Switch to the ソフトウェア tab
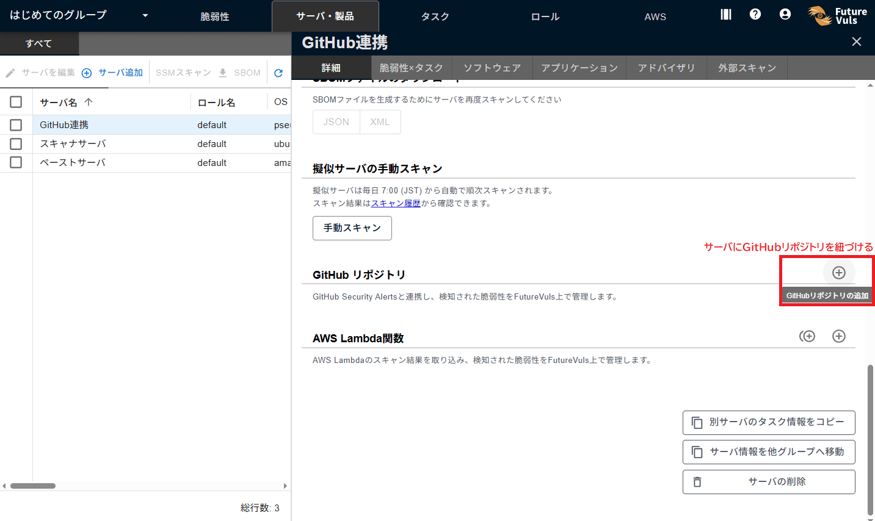This screenshot has height=521, width=875. click(x=492, y=68)
